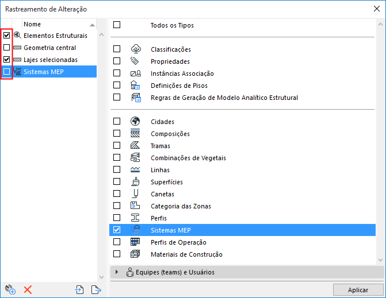
Task: Click the Perfis I-beam icon
Action: [x=135, y=218]
